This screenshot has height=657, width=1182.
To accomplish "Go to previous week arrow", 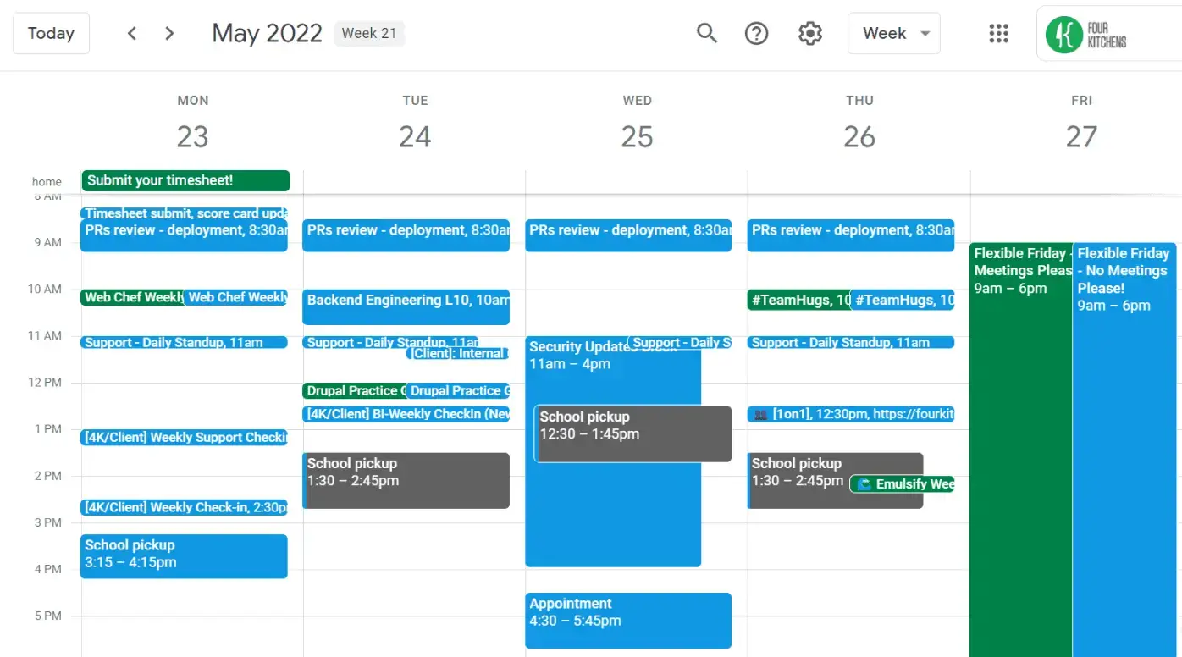I will point(132,34).
